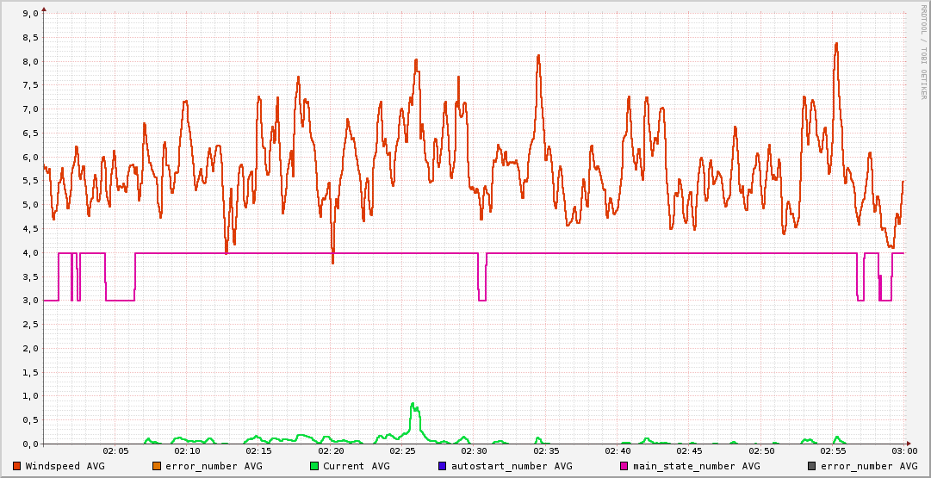Click the orange error_number legend swatch

157,466
